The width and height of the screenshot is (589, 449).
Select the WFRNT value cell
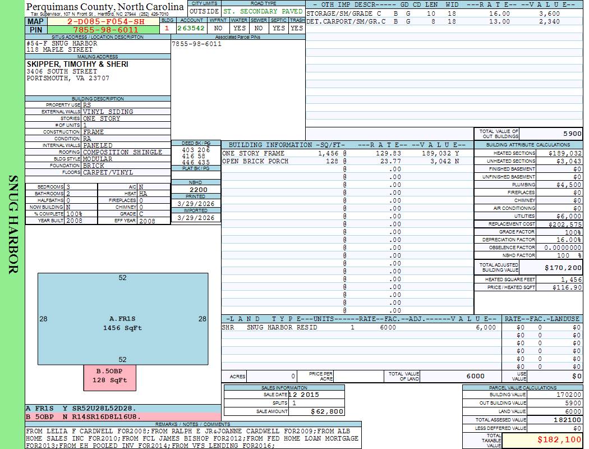pyautogui.click(x=218, y=28)
